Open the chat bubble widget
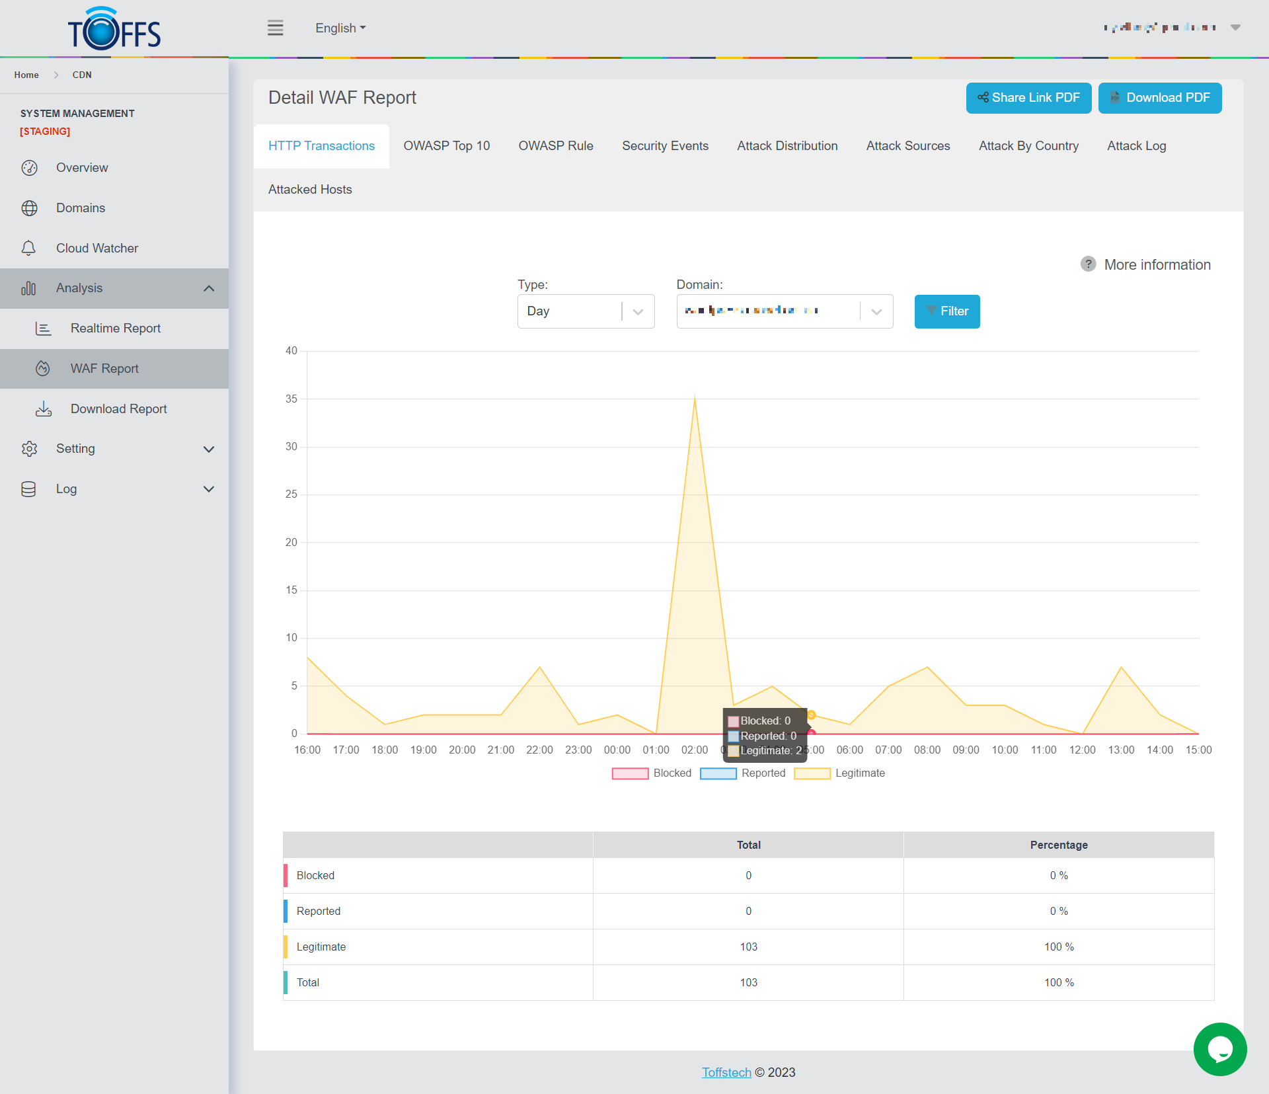This screenshot has width=1269, height=1094. point(1219,1049)
